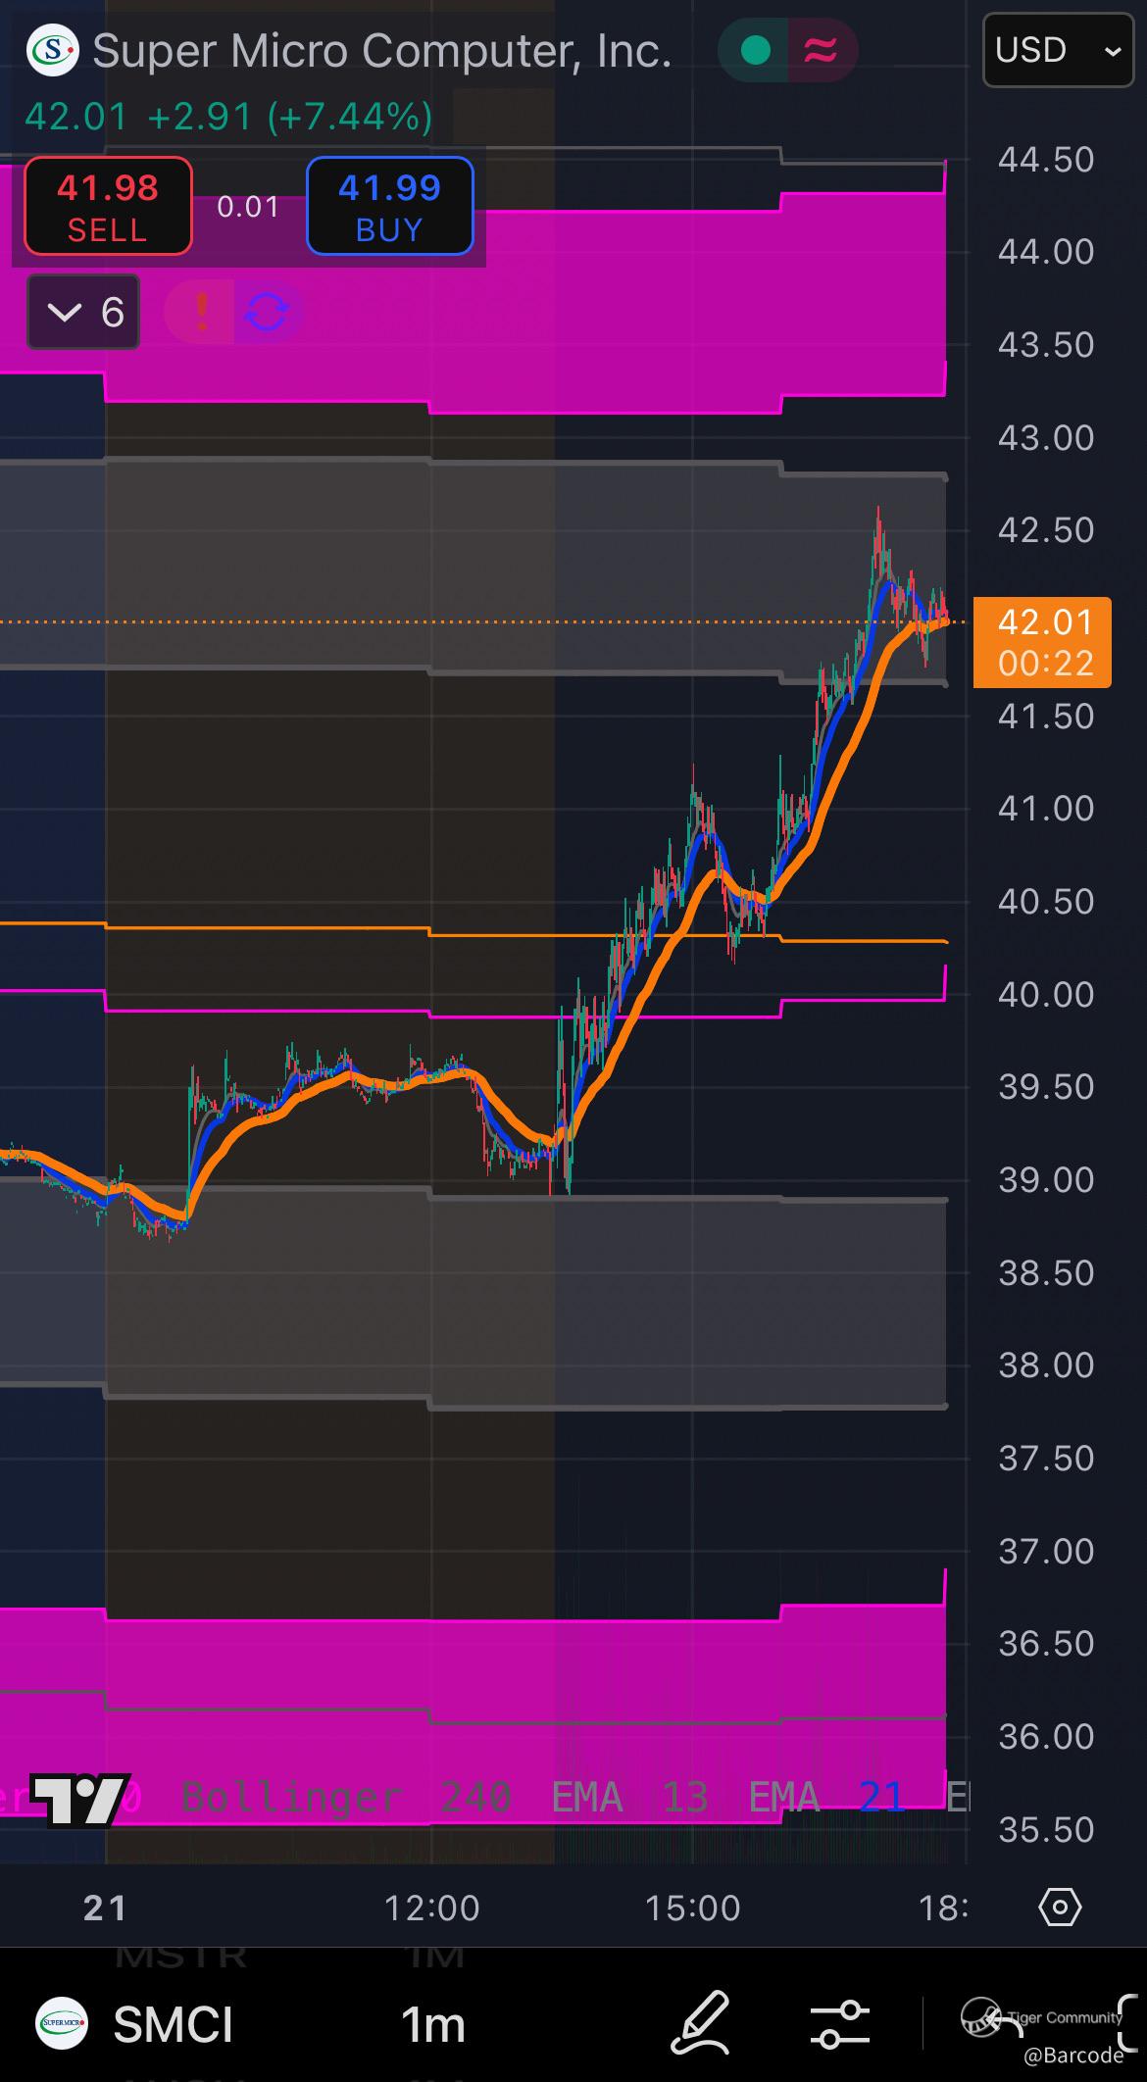Screen dimensions: 1147x2082
Task: Click the 41.98 SELL button
Action: (108, 207)
